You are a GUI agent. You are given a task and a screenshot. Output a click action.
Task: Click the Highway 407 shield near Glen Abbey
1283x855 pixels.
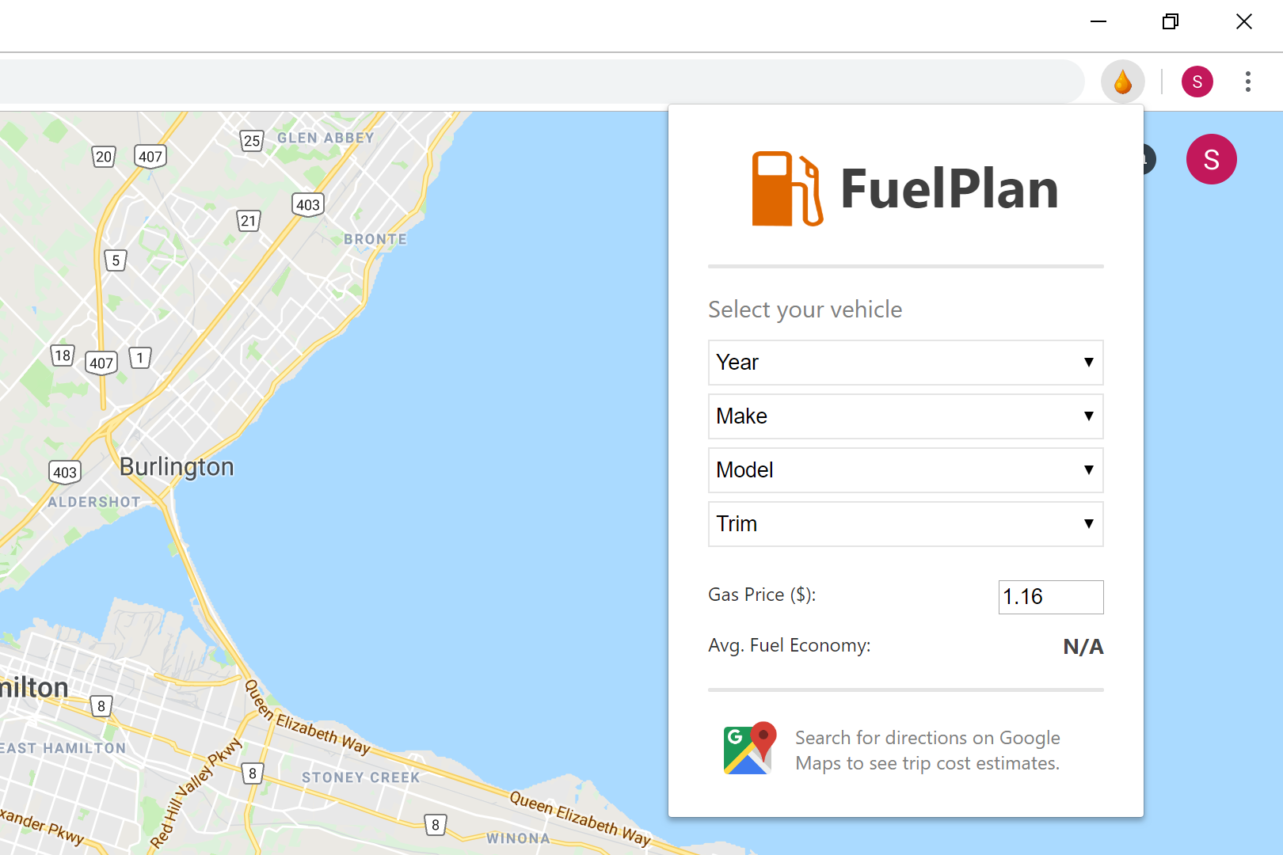point(150,156)
